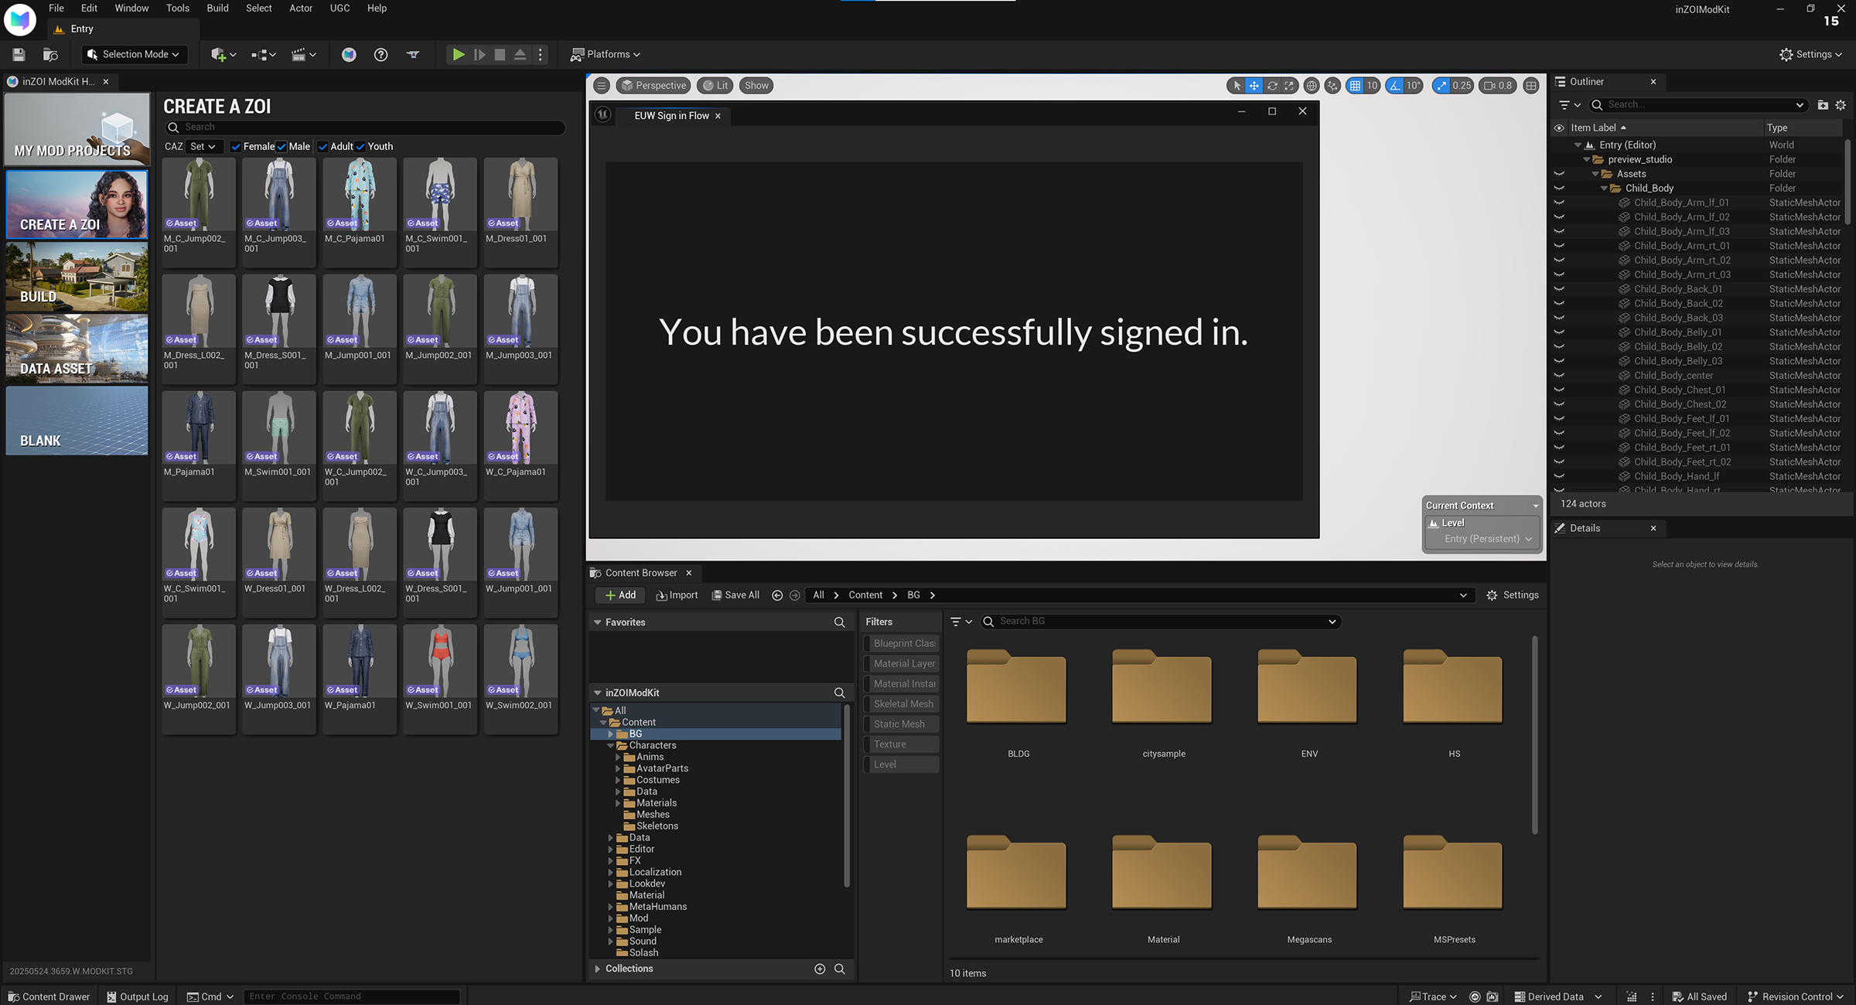This screenshot has width=1856, height=1005.
Task: Click the Search BG input field
Action: coord(1160,622)
